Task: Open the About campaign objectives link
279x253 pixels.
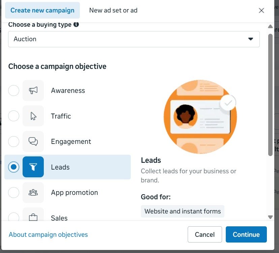Action: click(48, 234)
